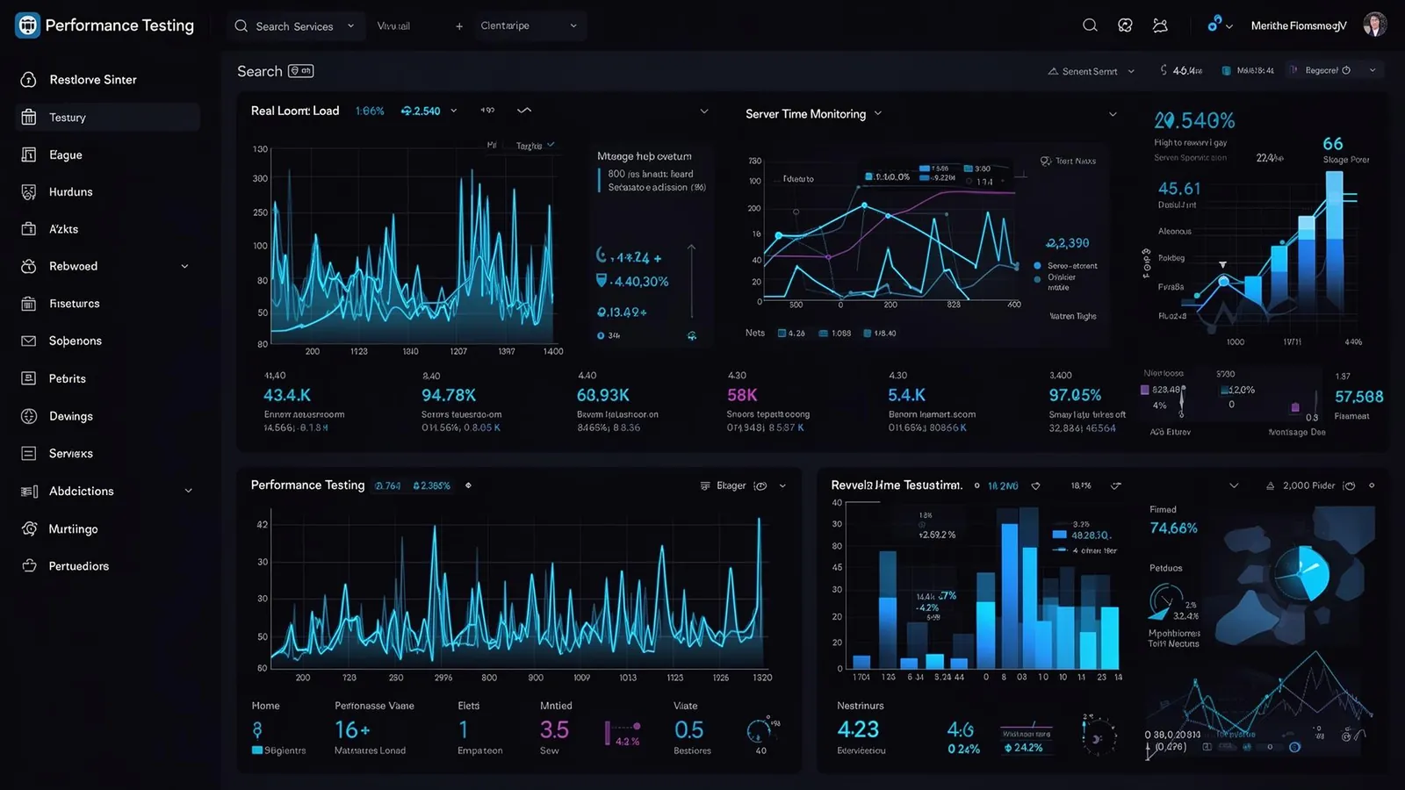
Task: Toggle the Sereo-etorent legend dot
Action: 1038,266
